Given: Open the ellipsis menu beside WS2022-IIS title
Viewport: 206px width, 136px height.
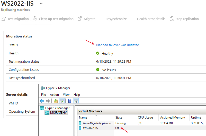Looking at the screenshot, I should [x=42, y=4].
